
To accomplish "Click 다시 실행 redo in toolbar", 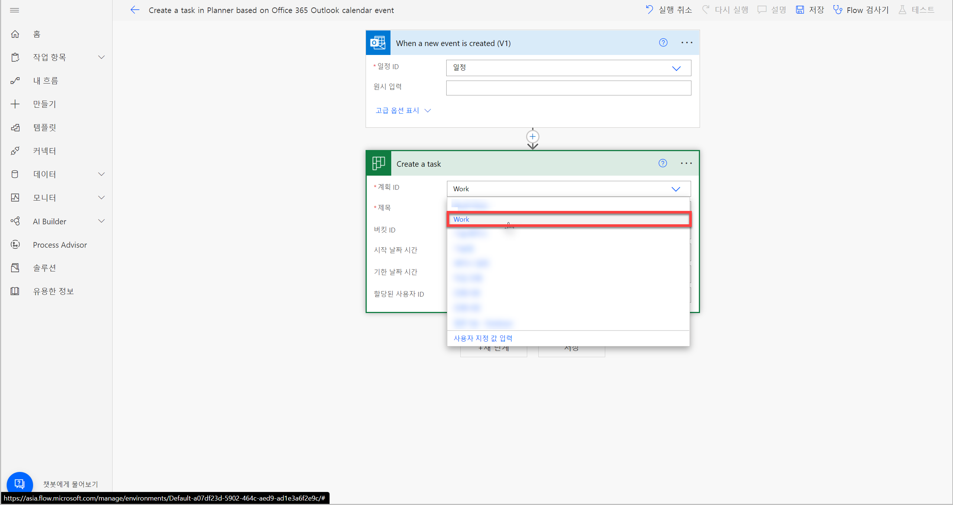I will coord(725,10).
